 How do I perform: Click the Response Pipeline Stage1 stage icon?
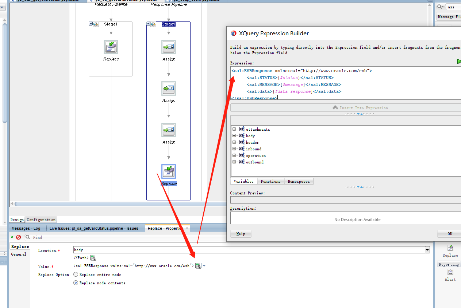coord(153,24)
